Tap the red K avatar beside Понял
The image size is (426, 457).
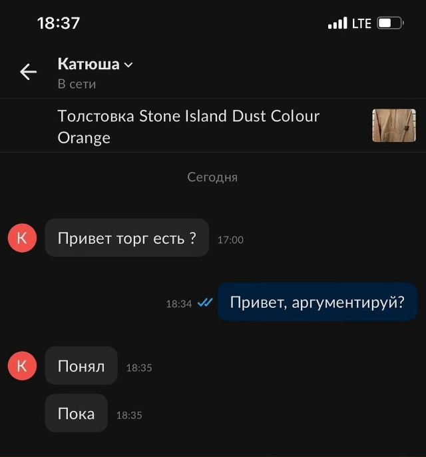pyautogui.click(x=22, y=366)
